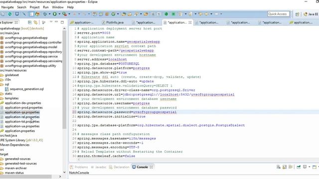Select the generated-sources folder

(x=17, y=159)
